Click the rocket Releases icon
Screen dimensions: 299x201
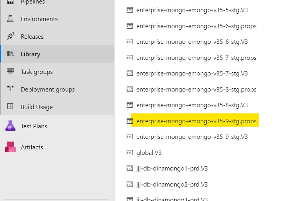(x=11, y=36)
